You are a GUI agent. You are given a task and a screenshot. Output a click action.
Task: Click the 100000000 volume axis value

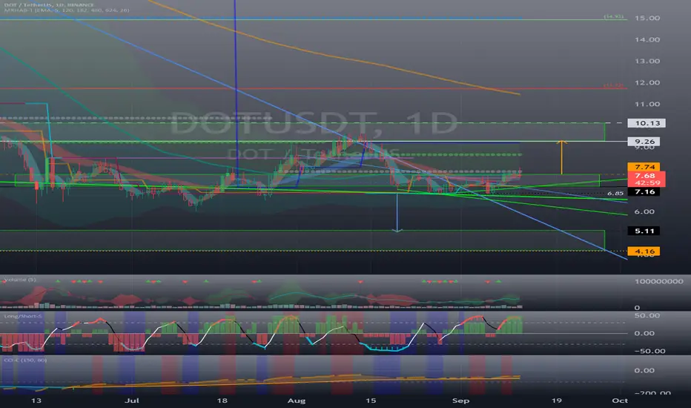[659, 281]
